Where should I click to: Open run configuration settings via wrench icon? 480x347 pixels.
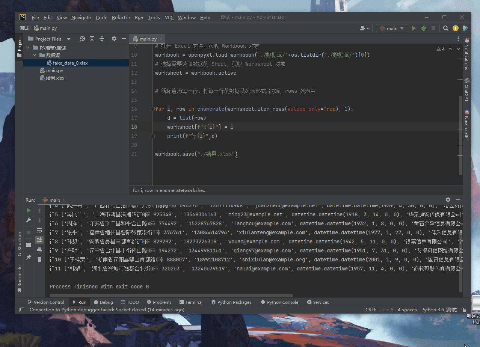[x=29, y=220]
